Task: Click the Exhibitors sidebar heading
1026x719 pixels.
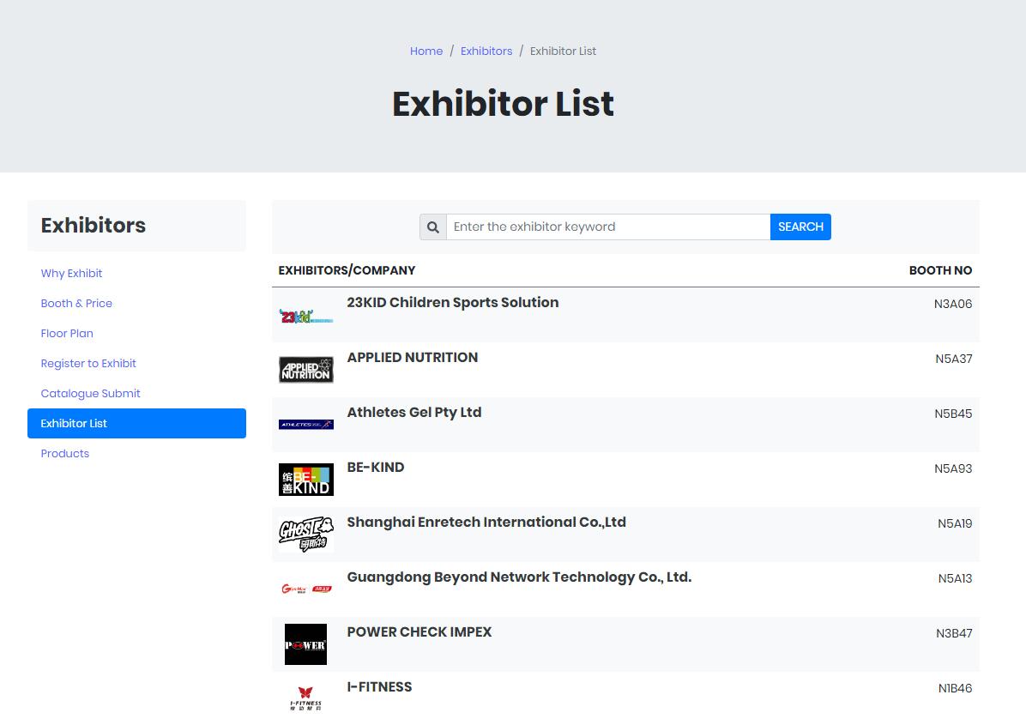Action: click(94, 225)
